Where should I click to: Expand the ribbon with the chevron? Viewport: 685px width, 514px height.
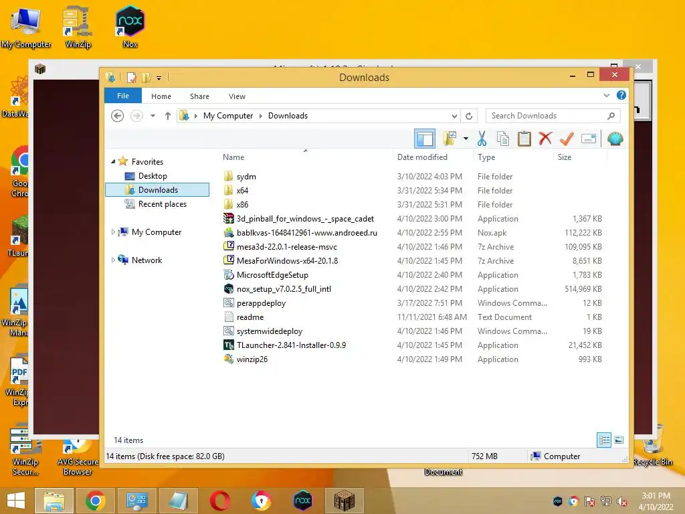click(x=606, y=95)
